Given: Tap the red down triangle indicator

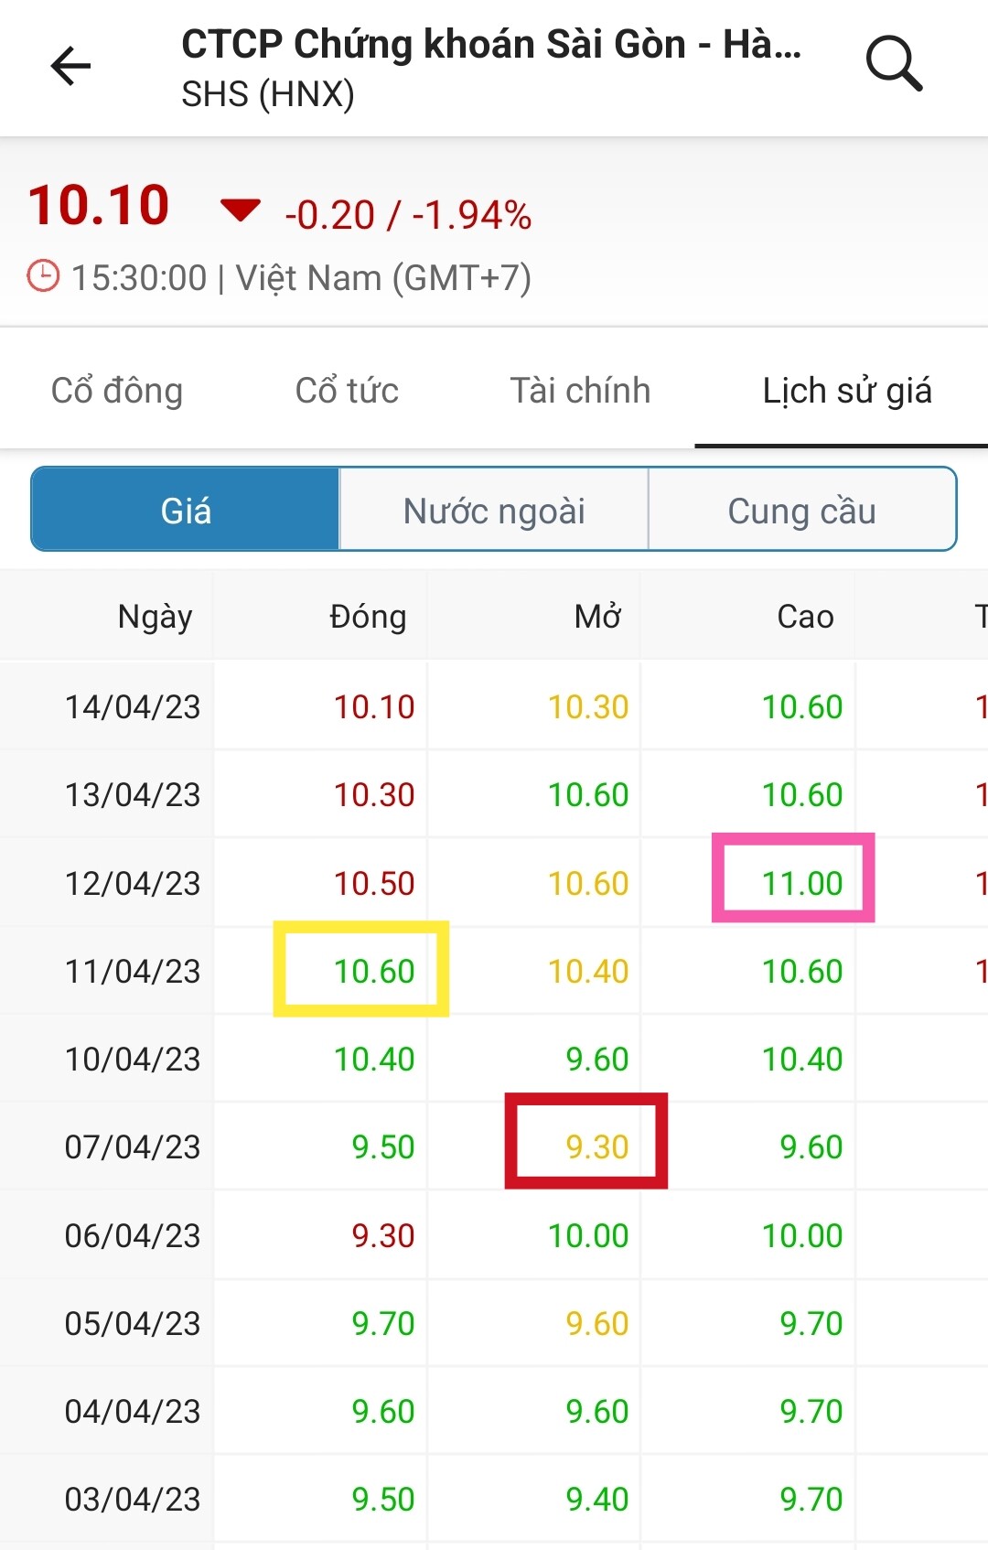Looking at the screenshot, I should coord(241,211).
